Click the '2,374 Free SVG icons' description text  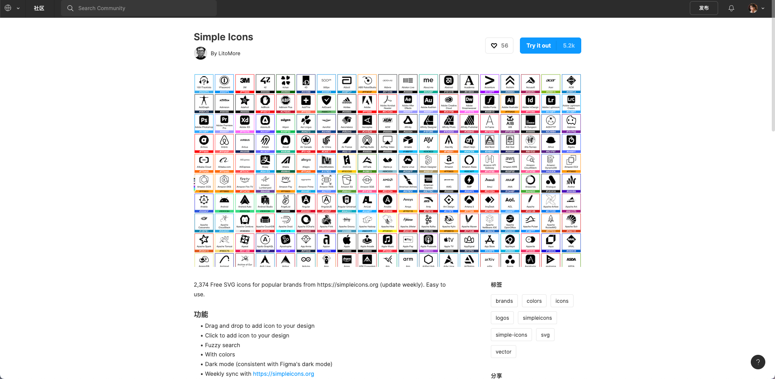pos(320,289)
